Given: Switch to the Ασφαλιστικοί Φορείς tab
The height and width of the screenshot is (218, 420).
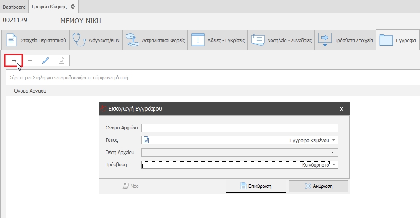Looking at the screenshot, I should coord(155,40).
